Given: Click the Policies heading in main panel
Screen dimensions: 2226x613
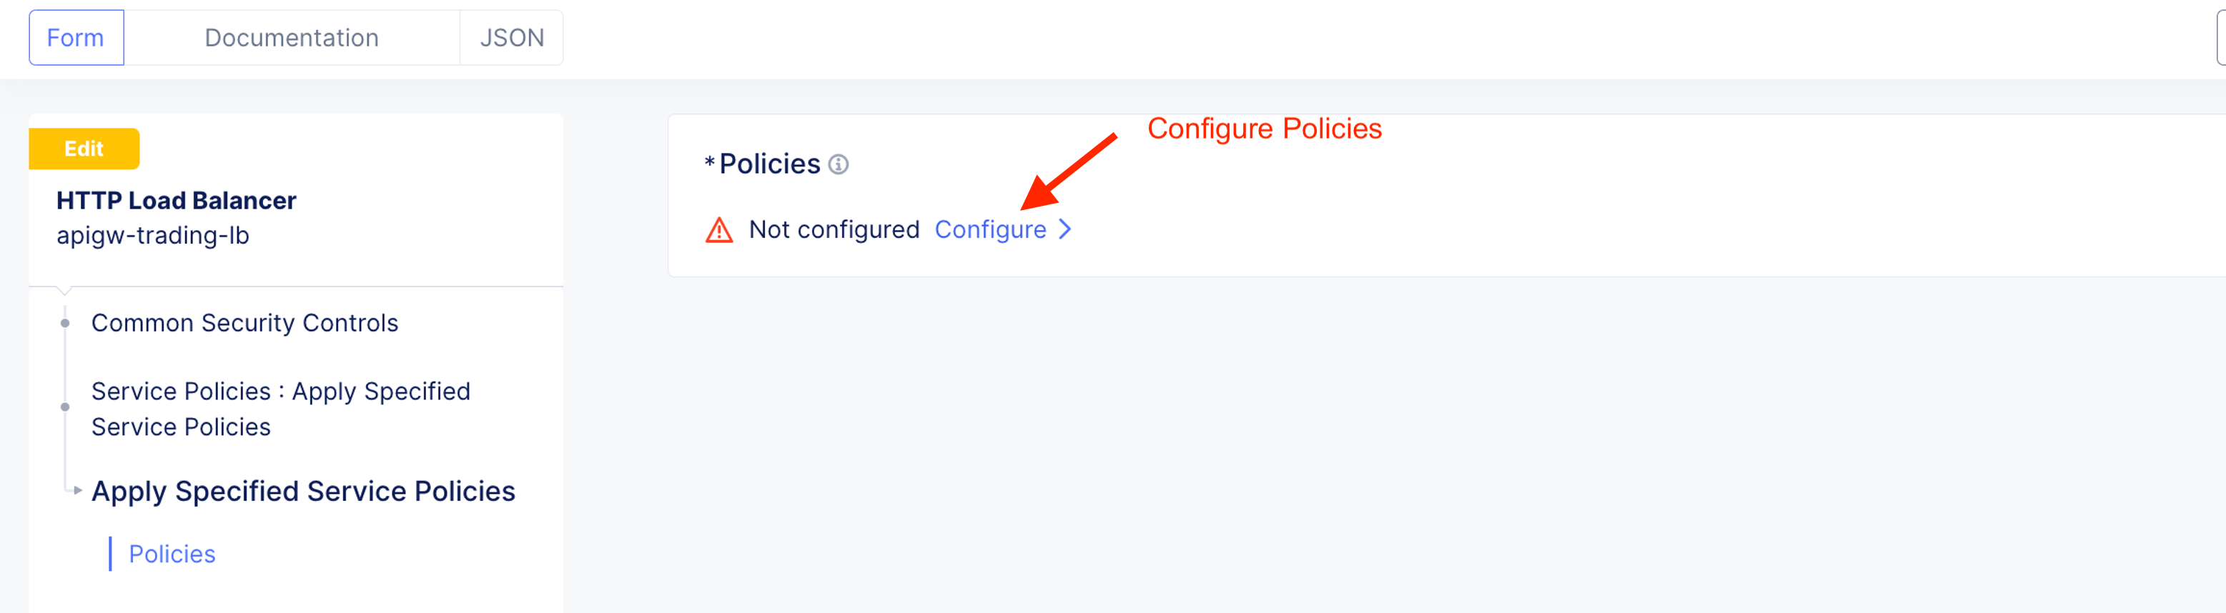Looking at the screenshot, I should [769, 164].
